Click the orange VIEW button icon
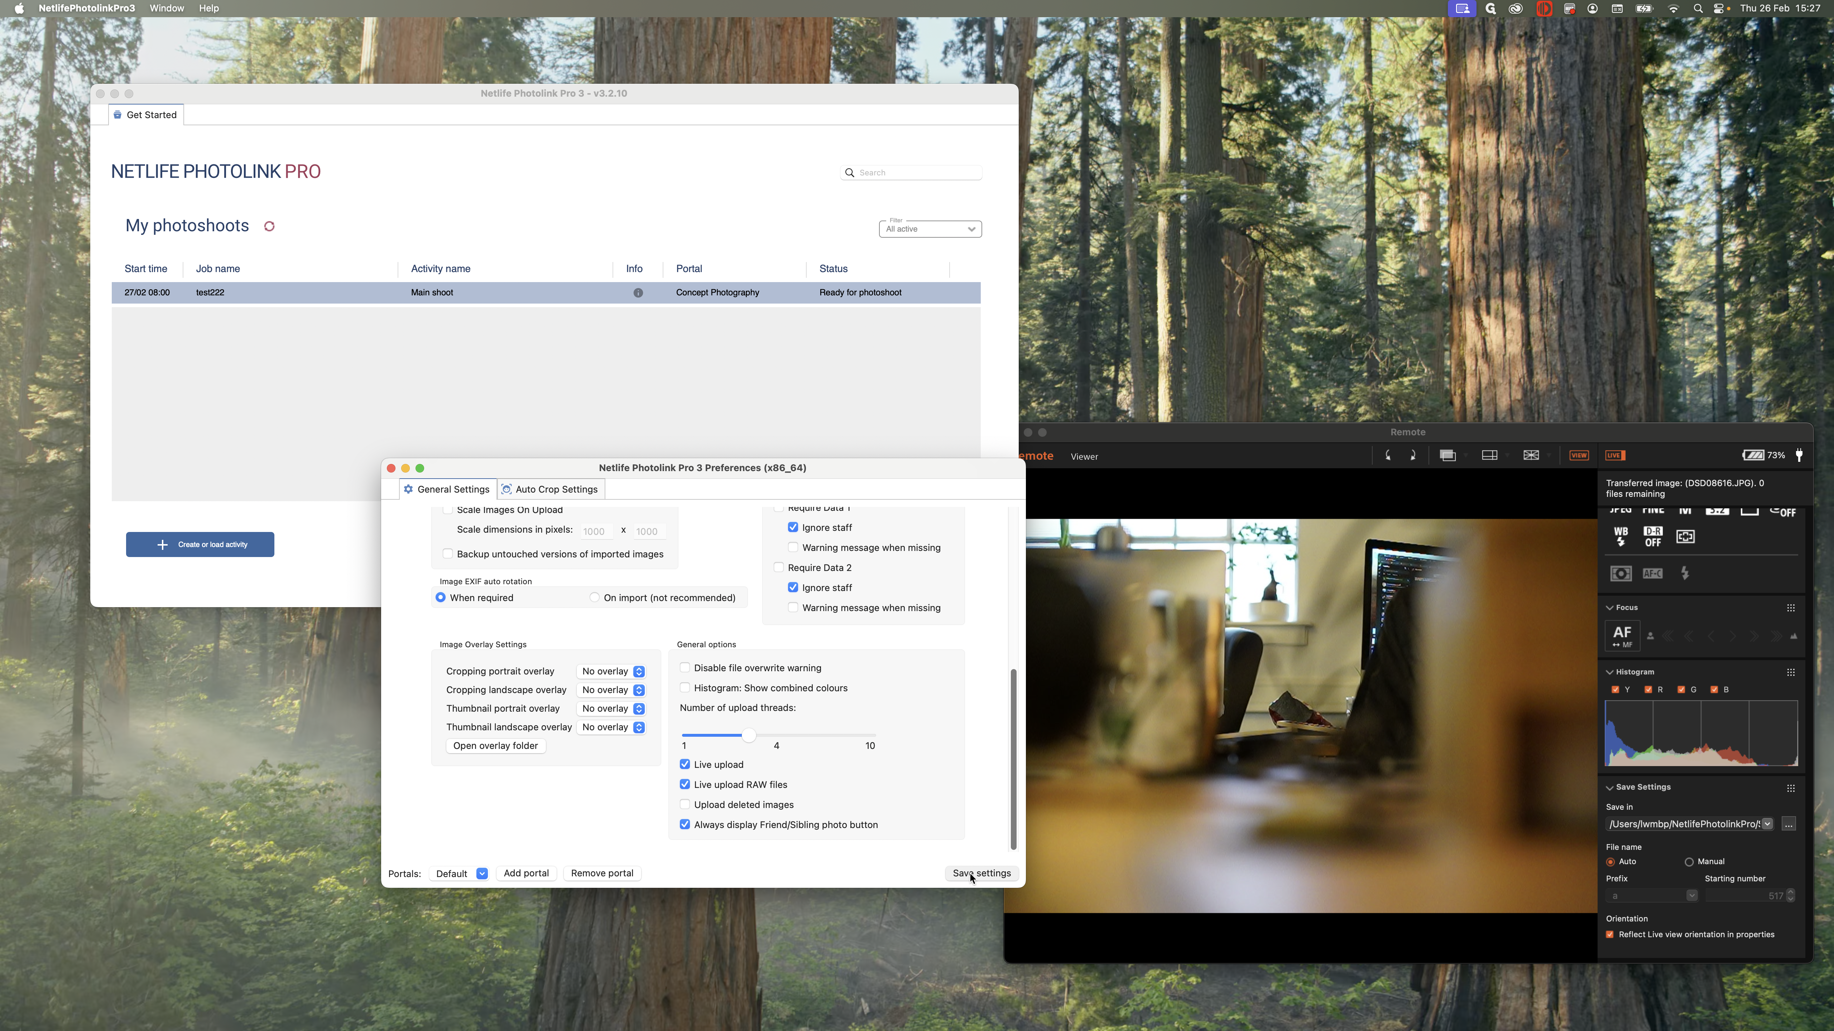1834x1031 pixels. pyautogui.click(x=1578, y=455)
